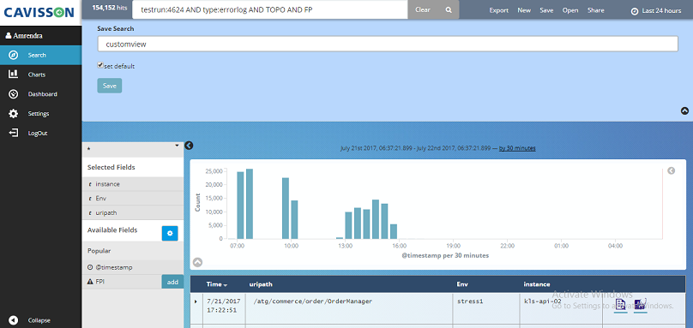Open the Amrendra user profile
Screen dimensions: 693x328
pos(24,36)
